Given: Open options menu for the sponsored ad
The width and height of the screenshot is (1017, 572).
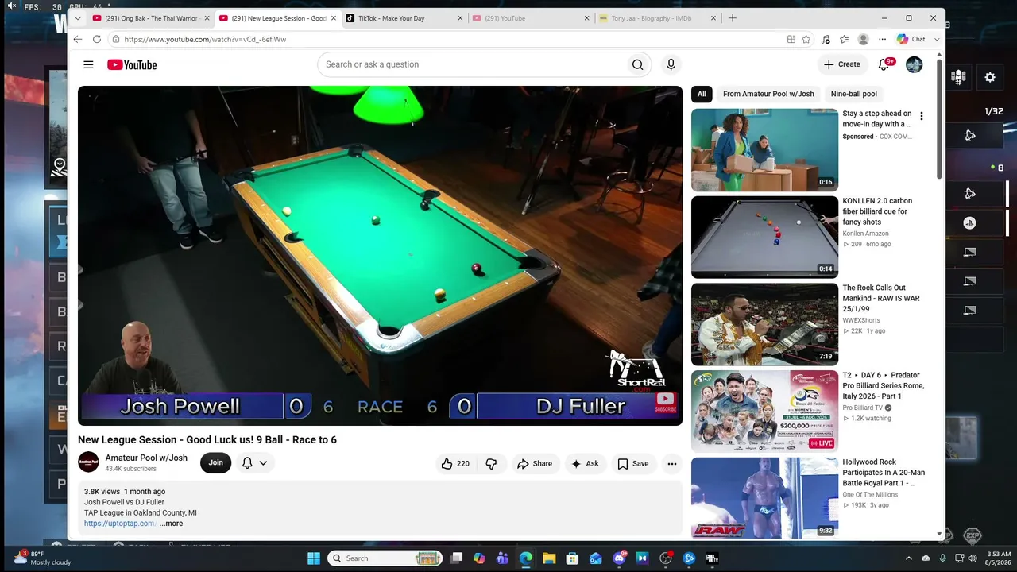Looking at the screenshot, I should [x=922, y=116].
